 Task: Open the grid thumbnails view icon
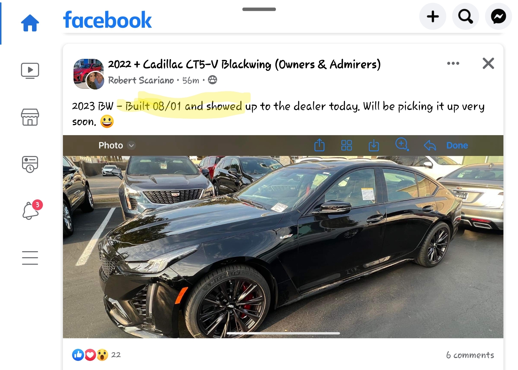(347, 145)
